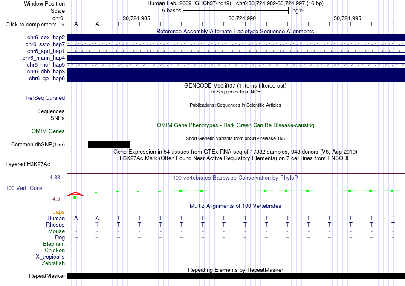The height and width of the screenshot is (286, 405).
Task: Click the SNPs track label
Action: click(58, 118)
